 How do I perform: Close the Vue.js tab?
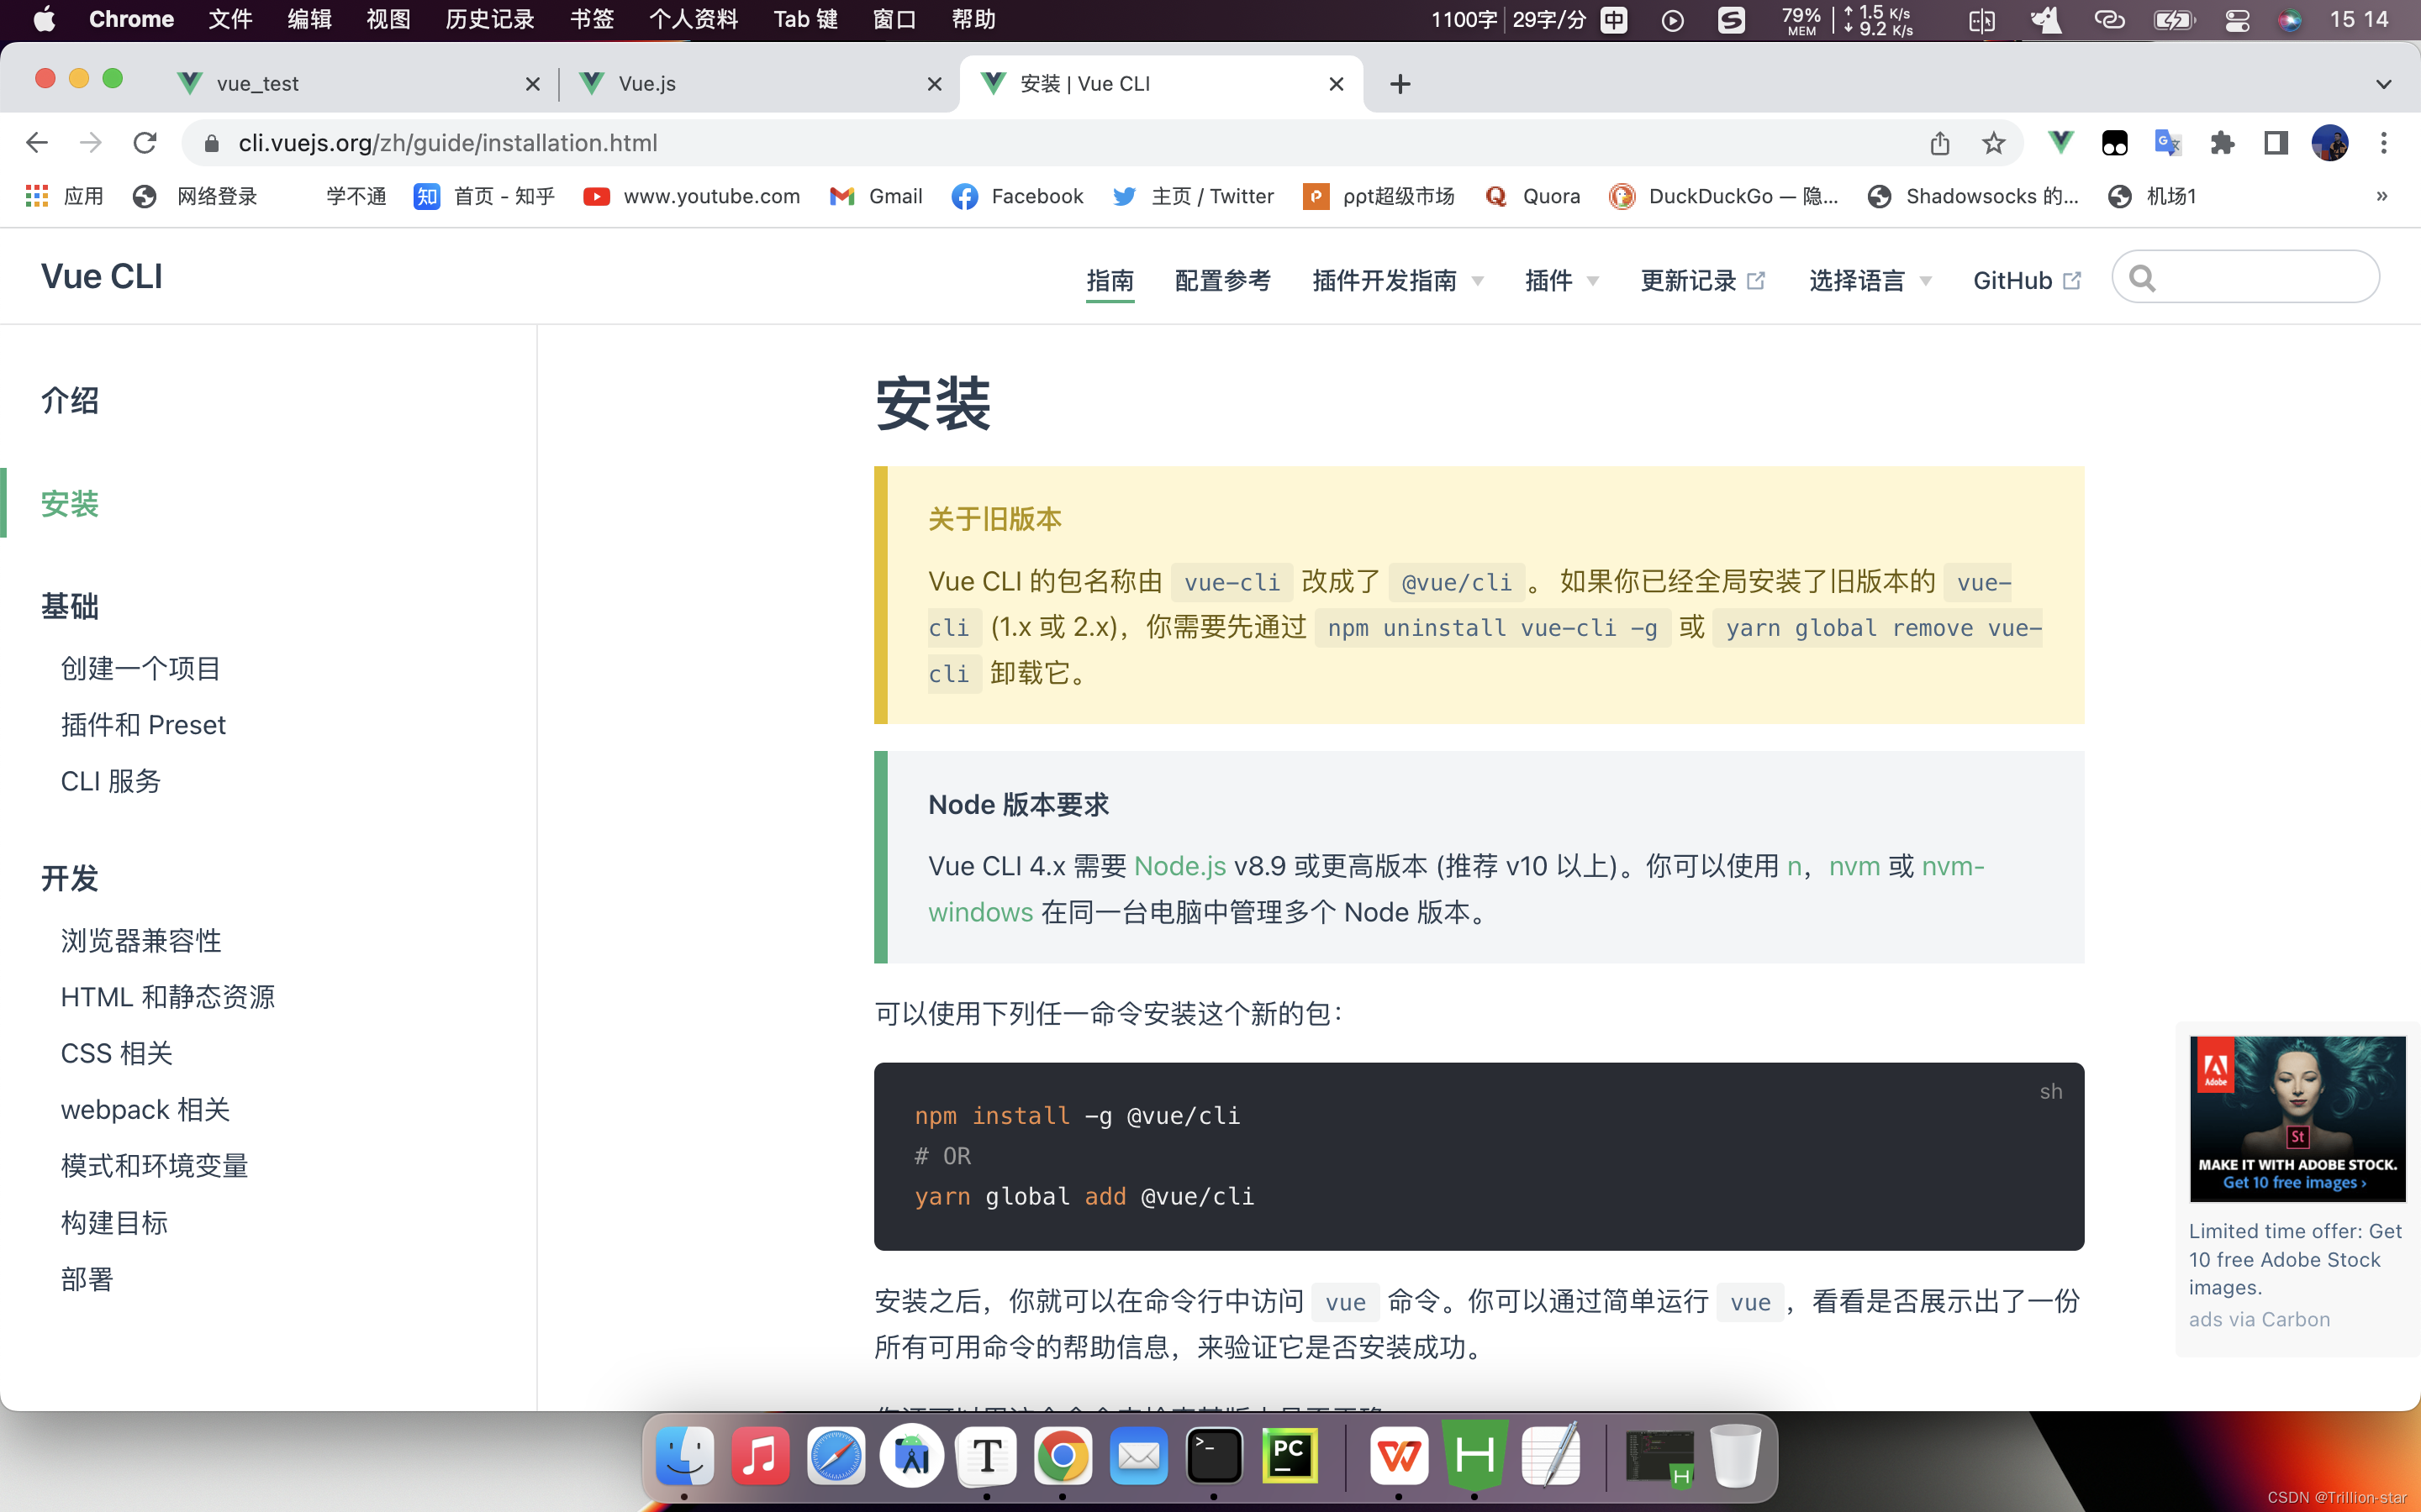(935, 84)
